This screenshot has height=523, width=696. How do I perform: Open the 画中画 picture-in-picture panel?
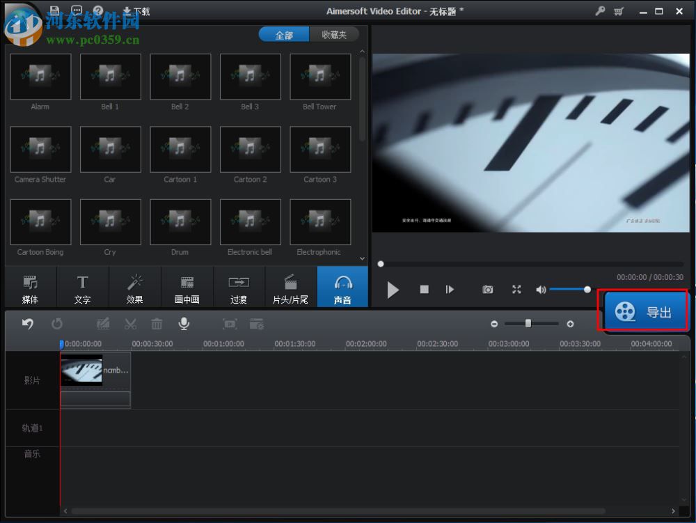coord(187,287)
